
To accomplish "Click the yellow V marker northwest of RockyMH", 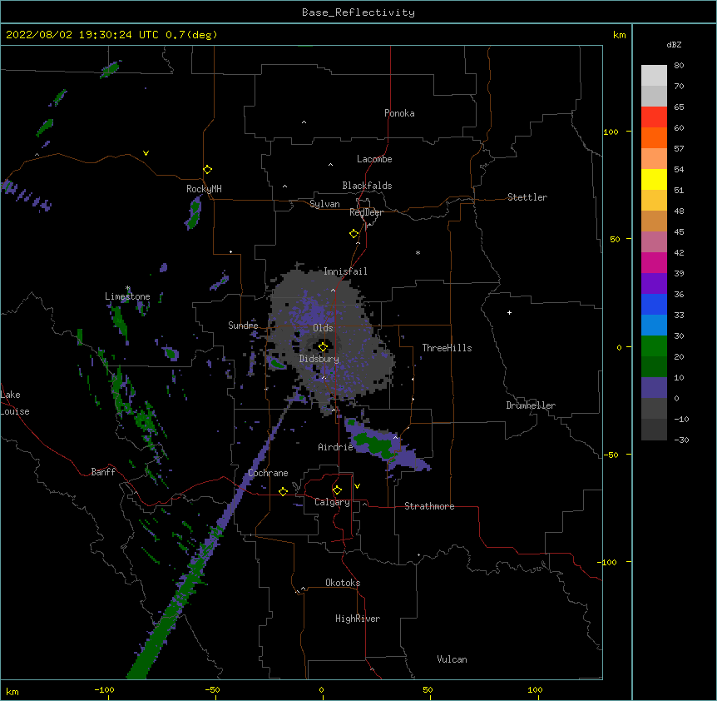I will pyautogui.click(x=146, y=153).
